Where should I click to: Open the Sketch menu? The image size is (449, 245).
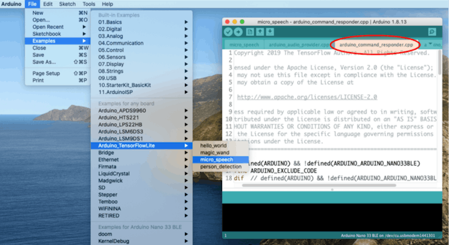tap(67, 4)
